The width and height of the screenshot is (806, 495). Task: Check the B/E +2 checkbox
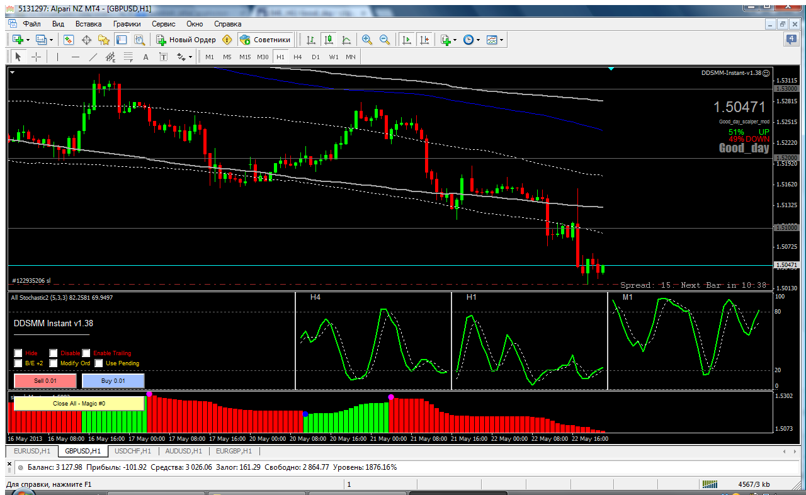pyautogui.click(x=18, y=363)
